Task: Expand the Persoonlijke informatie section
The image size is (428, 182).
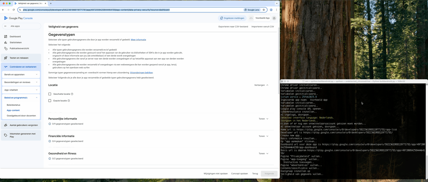Action: click(x=263, y=119)
